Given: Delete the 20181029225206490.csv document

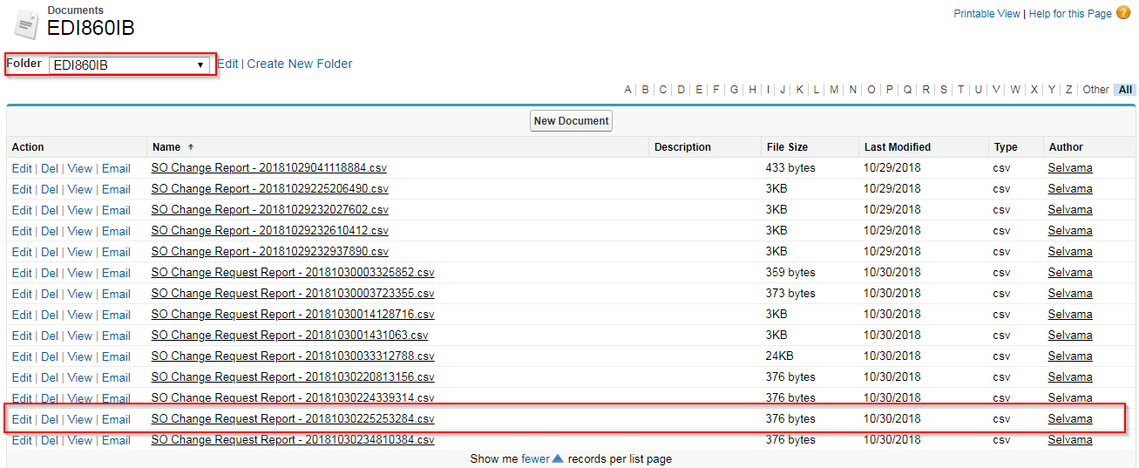Looking at the screenshot, I should (x=50, y=189).
